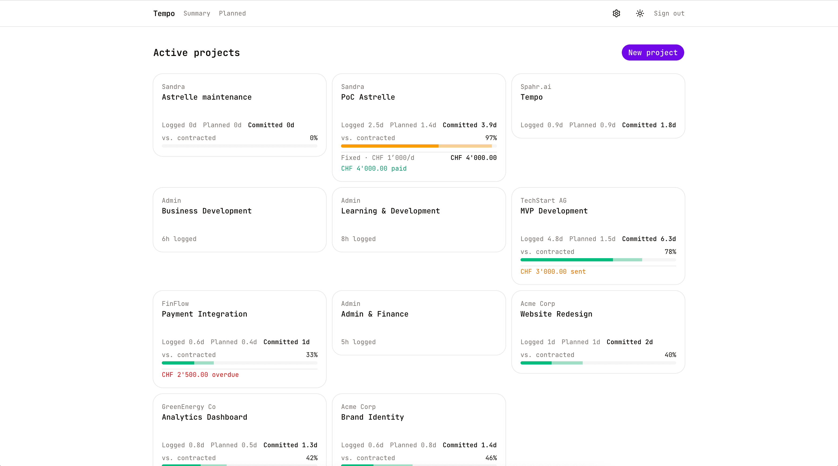The image size is (838, 466).
Task: Click the TechStart AG client label
Action: [x=543, y=201]
